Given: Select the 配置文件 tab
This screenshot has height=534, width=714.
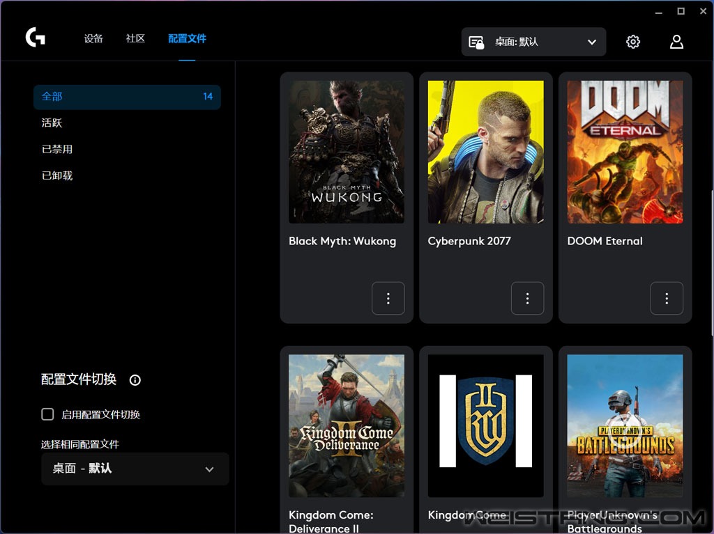Looking at the screenshot, I should [187, 39].
